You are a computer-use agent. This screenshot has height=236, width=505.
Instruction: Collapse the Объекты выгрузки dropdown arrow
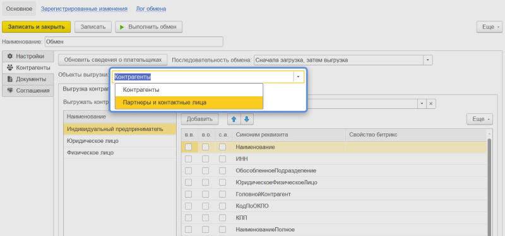[298, 77]
